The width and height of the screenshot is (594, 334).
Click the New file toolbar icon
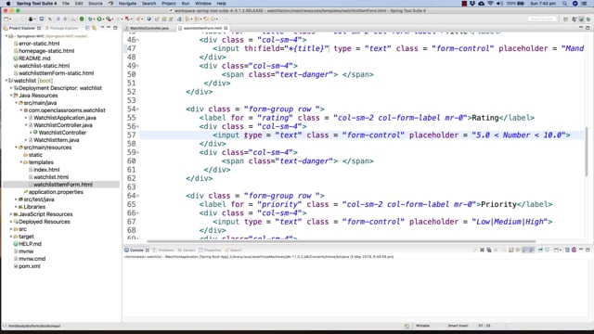coord(6,19)
